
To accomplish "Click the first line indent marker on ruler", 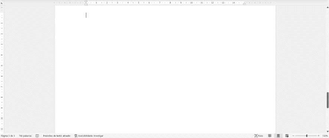I will 86,1.
